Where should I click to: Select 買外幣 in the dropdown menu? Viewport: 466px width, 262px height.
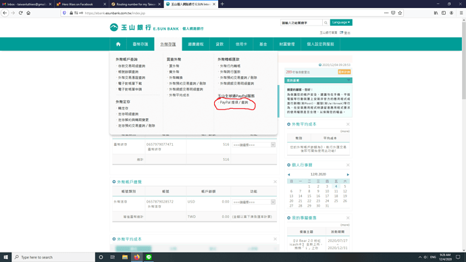(x=174, y=66)
